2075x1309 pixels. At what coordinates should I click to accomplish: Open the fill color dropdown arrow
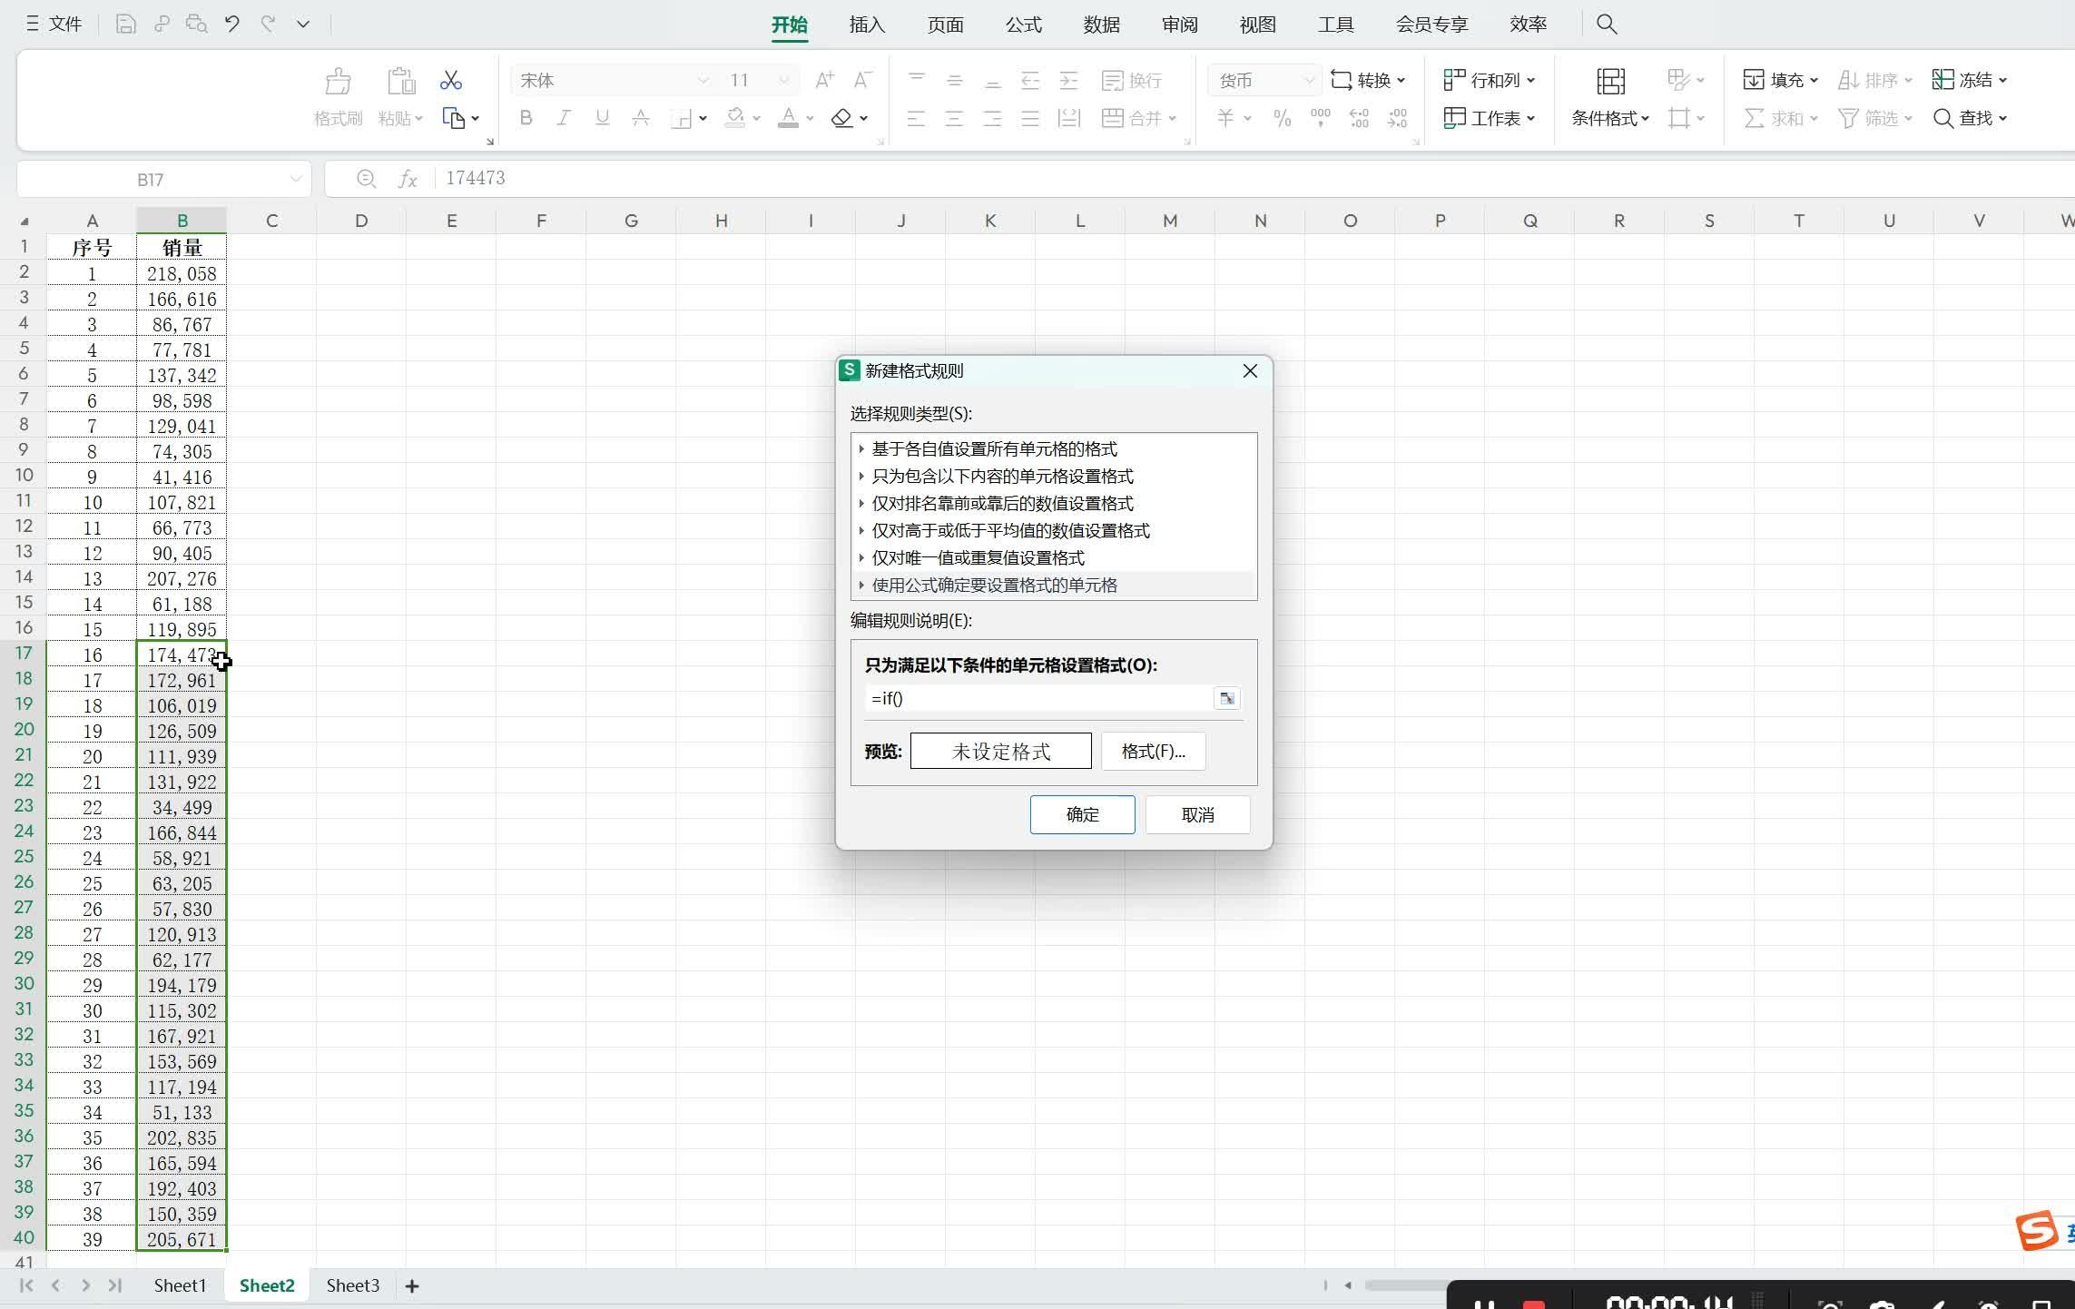[x=755, y=118]
